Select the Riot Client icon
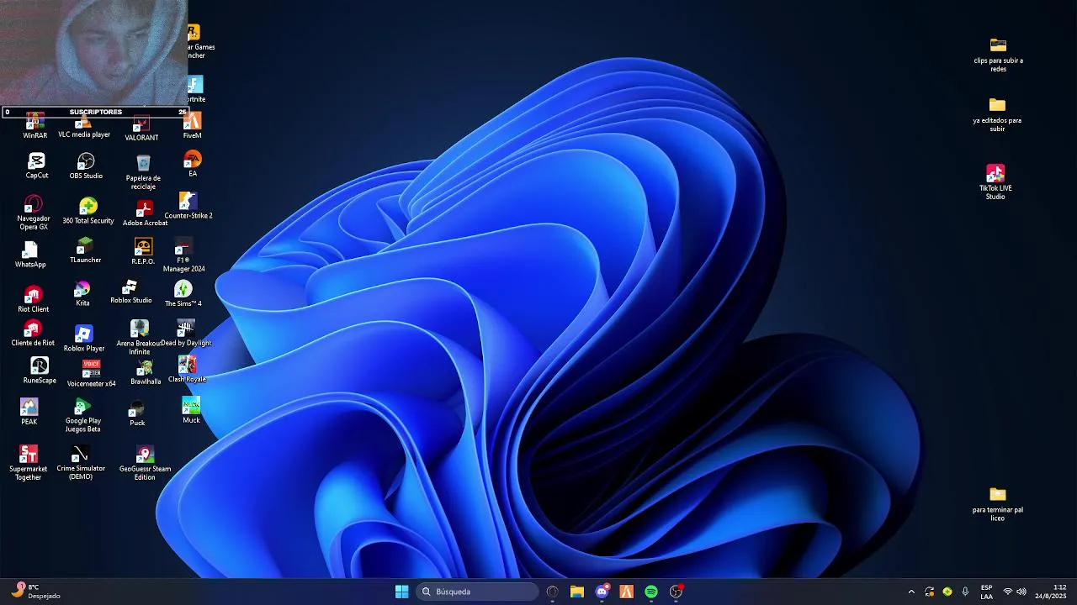 coord(34,299)
